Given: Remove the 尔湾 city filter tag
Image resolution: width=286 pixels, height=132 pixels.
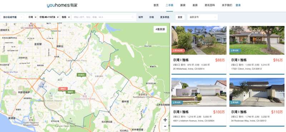Looking at the screenshot, I should 35,17.
